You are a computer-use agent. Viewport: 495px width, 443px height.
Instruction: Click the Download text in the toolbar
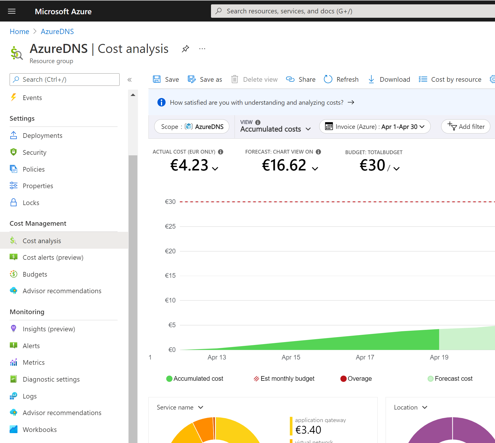tap(395, 79)
